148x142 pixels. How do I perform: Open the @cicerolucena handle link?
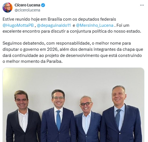pos(27,10)
